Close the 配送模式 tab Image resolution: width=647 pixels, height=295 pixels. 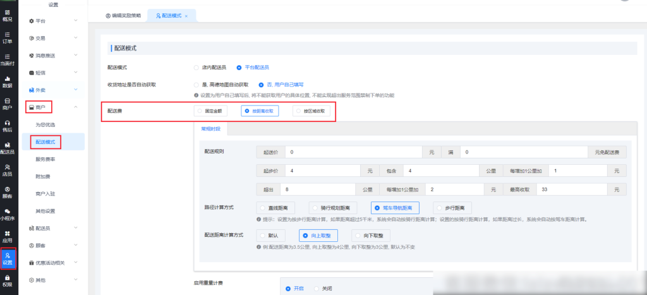186,15
